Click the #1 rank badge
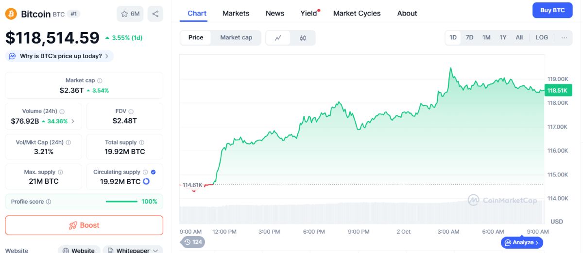583x253 pixels. (x=74, y=14)
